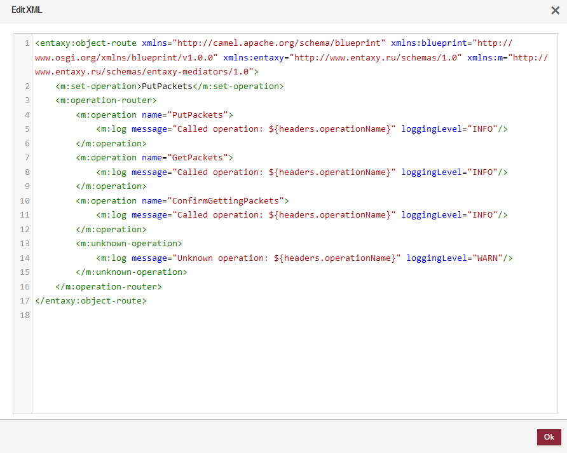567x453 pixels.
Task: Click the closing entaxy:object-route tag
Action: click(x=91, y=300)
